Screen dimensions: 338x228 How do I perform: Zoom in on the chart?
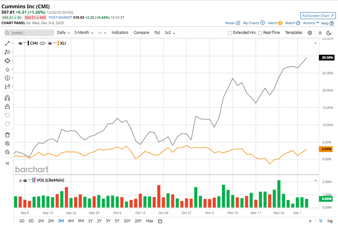[7, 144]
